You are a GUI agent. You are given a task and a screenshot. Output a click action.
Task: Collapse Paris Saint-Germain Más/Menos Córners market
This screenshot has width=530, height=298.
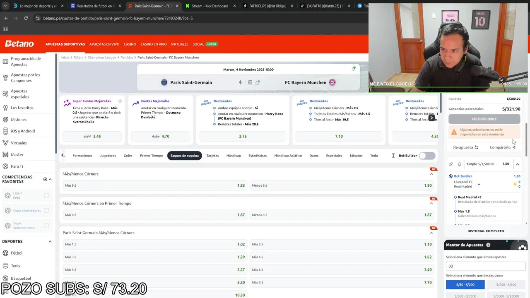pos(431,233)
